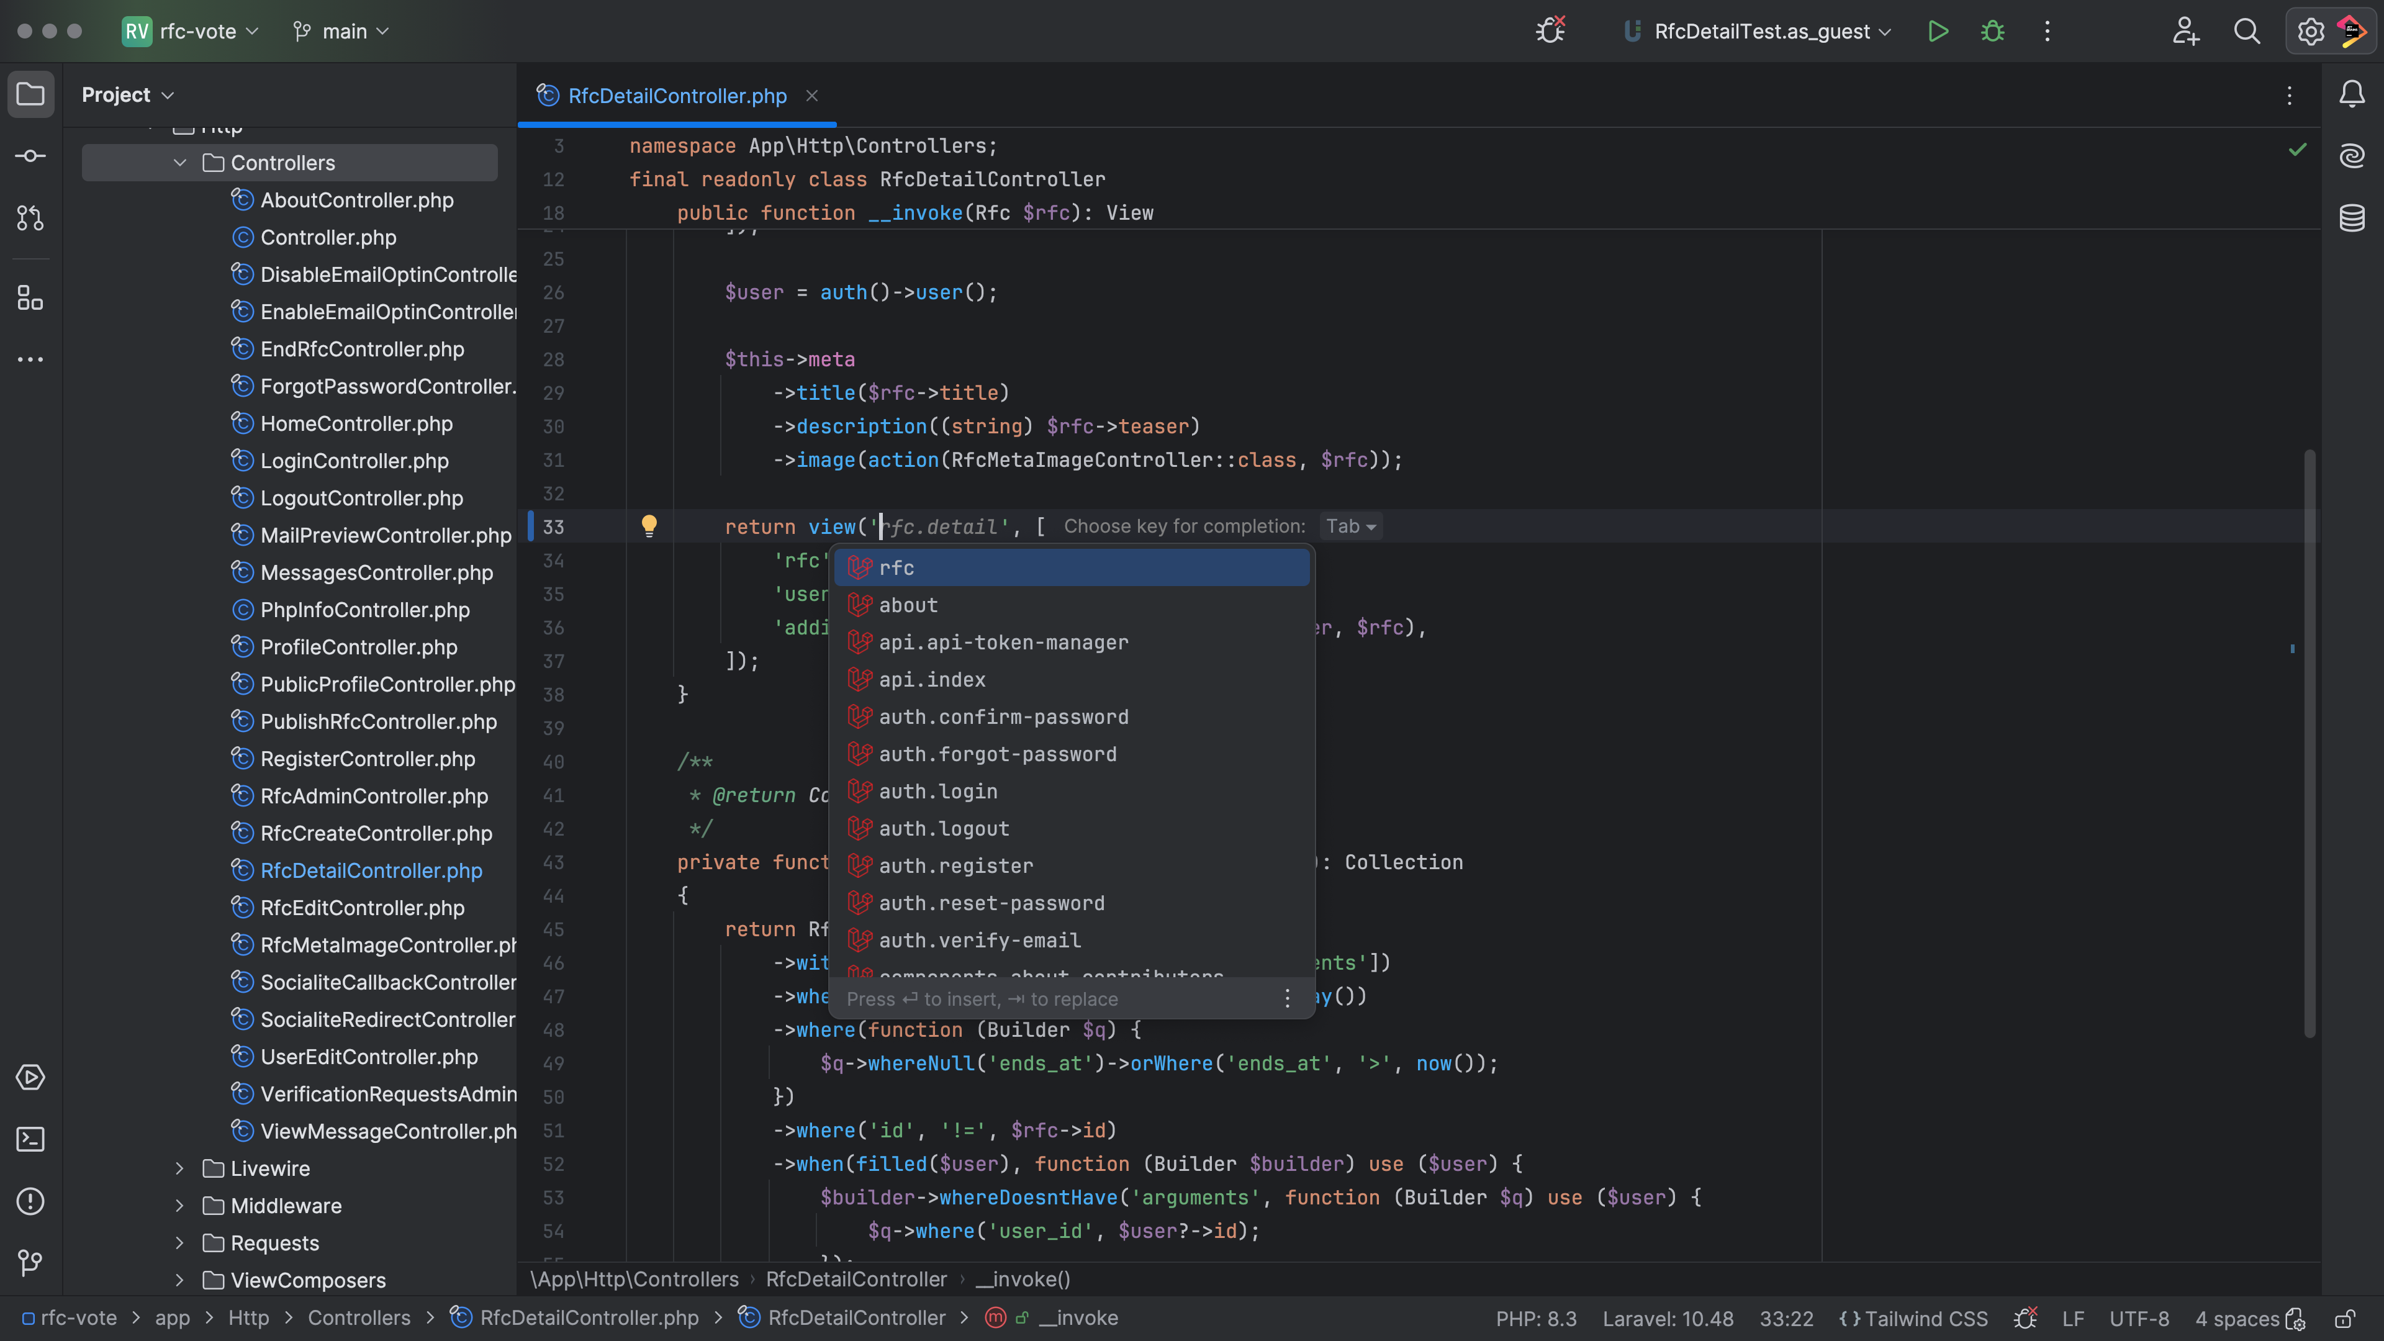
Task: Open the Structure tool window
Action: (30, 298)
